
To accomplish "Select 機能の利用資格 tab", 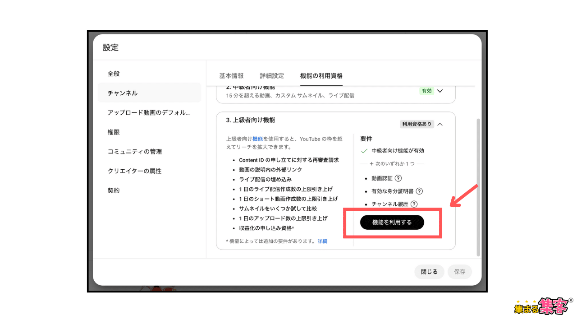I will [321, 76].
